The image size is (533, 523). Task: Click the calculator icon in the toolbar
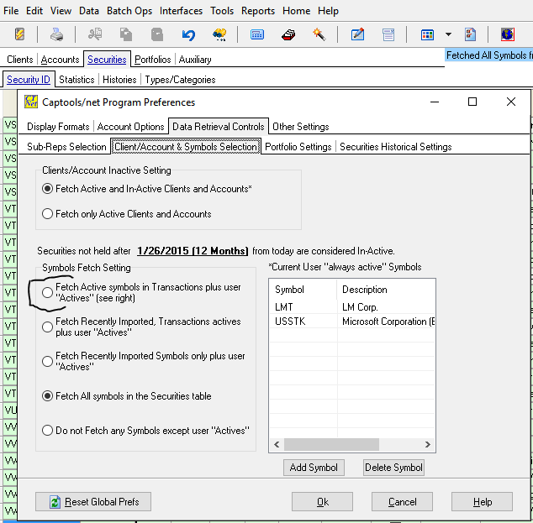[257, 34]
